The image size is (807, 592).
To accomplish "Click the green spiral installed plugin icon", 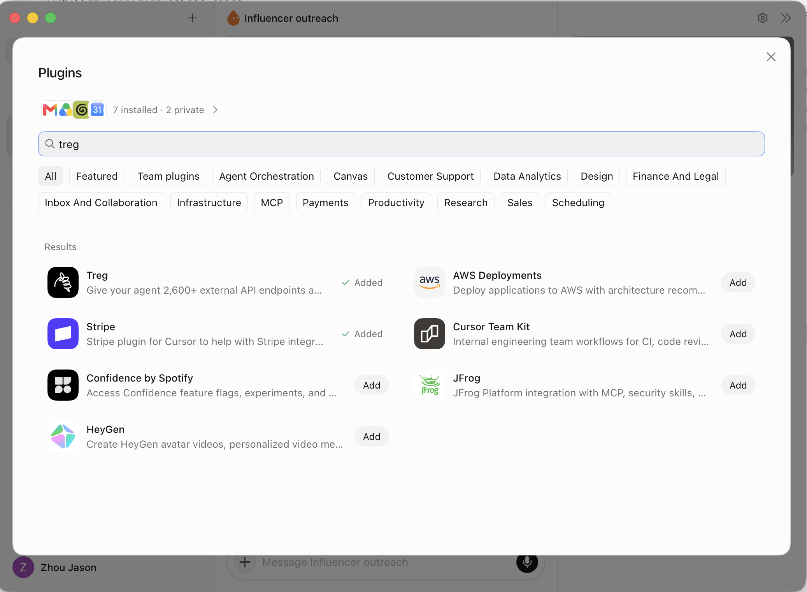I will [x=81, y=110].
